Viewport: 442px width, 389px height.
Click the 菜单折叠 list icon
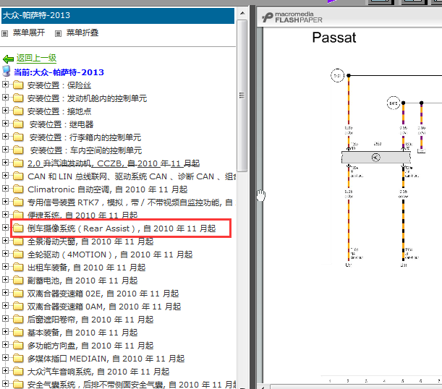click(58, 34)
